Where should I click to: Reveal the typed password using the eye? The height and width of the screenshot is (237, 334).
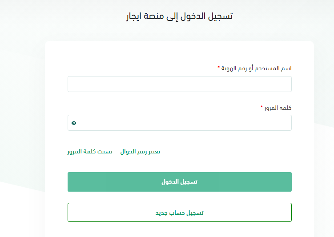tap(74, 123)
